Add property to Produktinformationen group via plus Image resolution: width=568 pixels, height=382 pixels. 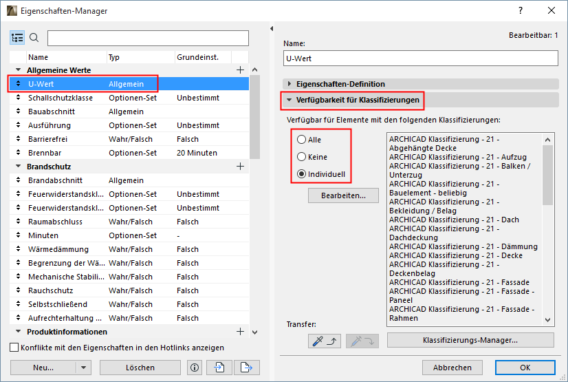click(240, 332)
